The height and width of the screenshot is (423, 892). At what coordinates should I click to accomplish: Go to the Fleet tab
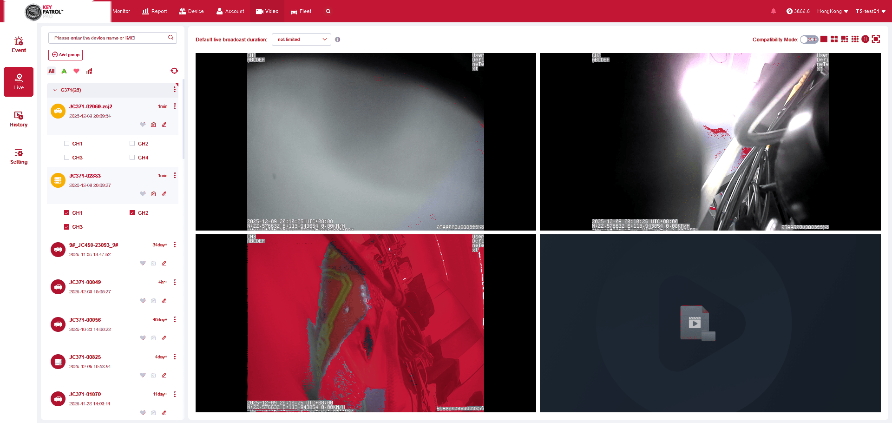pyautogui.click(x=301, y=11)
